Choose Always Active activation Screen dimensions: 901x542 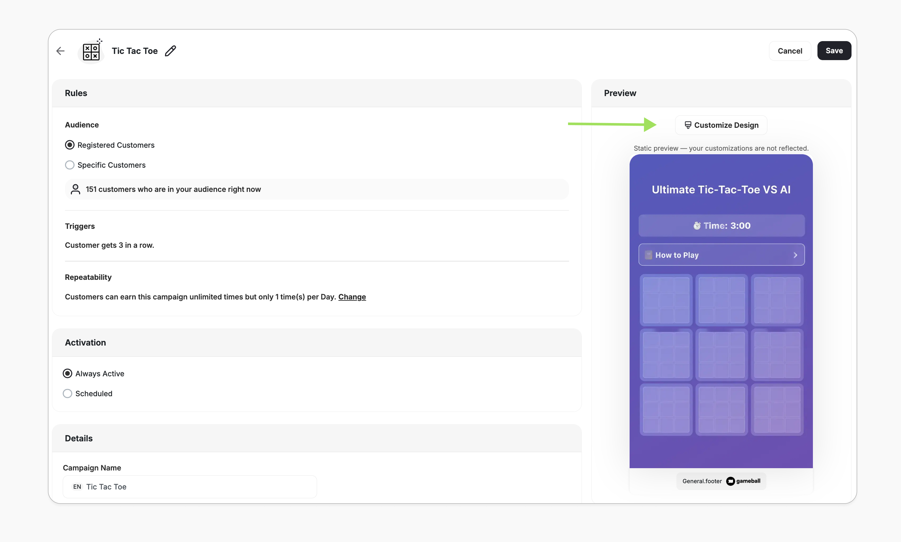point(67,373)
